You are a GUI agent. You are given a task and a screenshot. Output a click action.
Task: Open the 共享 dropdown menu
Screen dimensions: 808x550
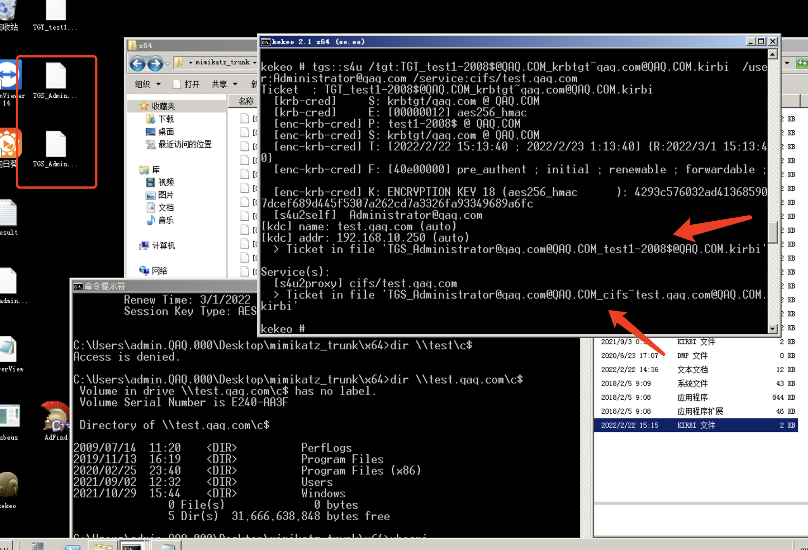(x=224, y=84)
